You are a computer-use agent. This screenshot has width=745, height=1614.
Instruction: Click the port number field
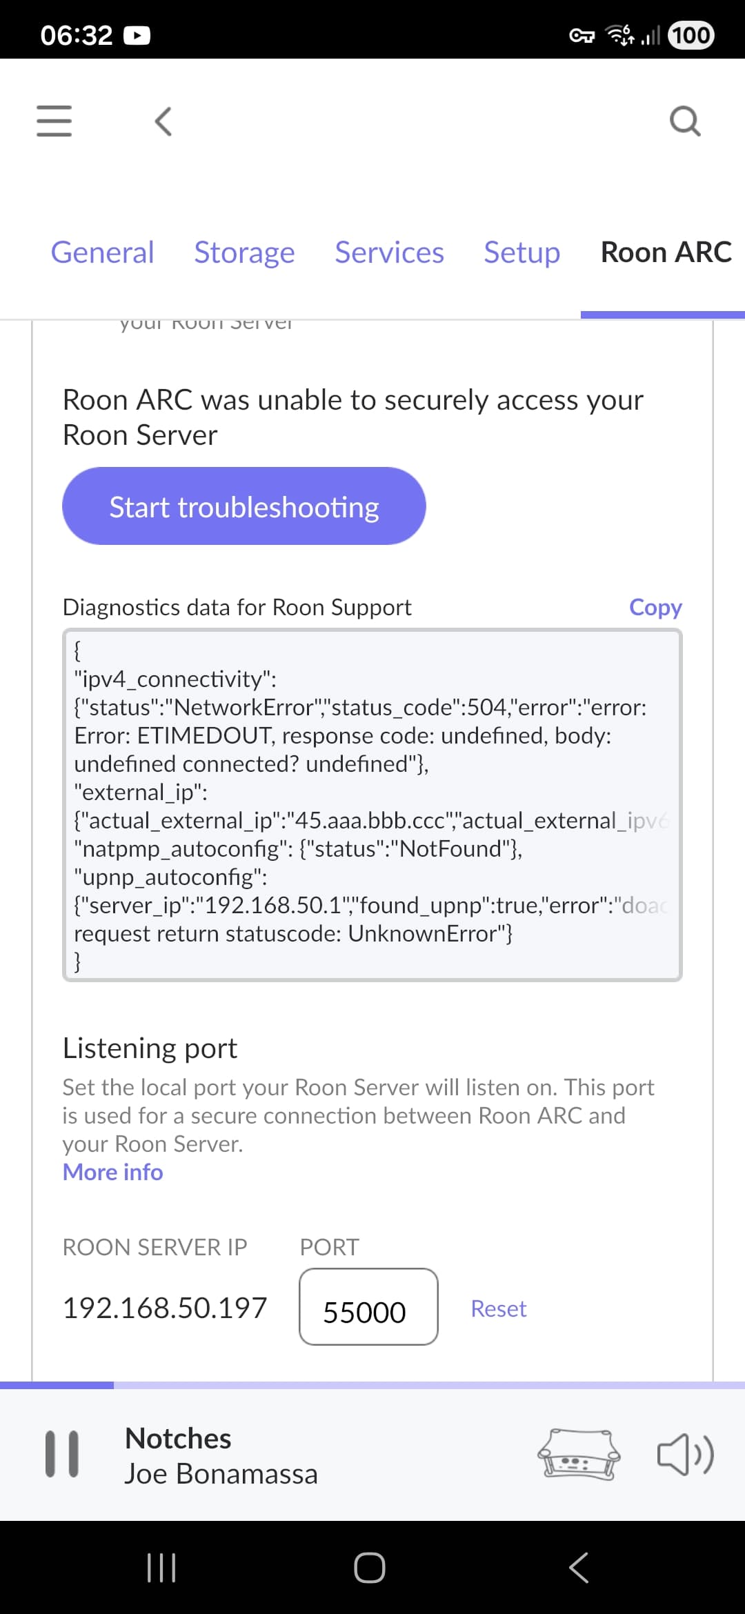pos(368,1307)
